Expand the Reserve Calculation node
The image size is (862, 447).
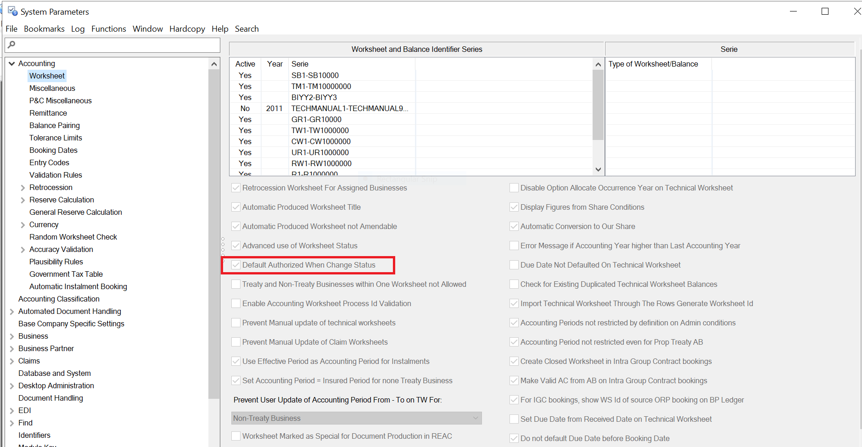click(23, 200)
